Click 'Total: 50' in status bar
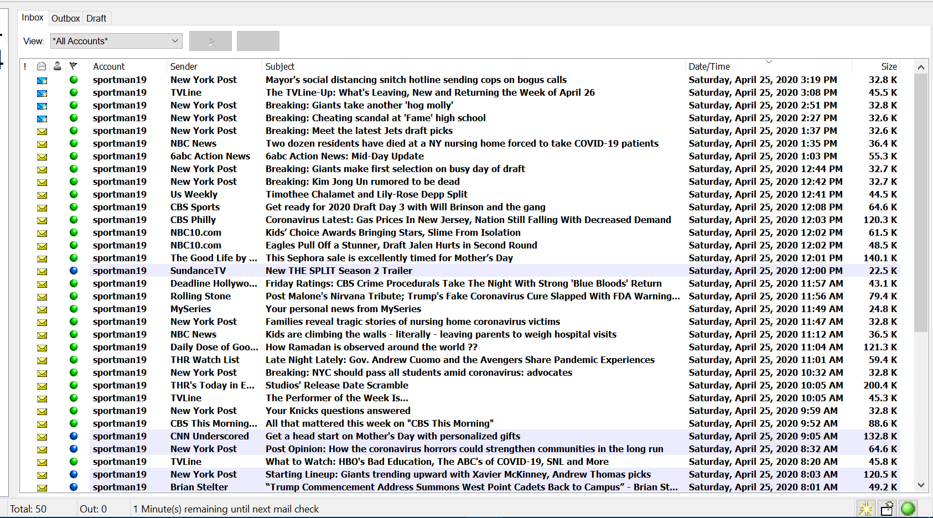This screenshot has width=933, height=518. tap(28, 509)
